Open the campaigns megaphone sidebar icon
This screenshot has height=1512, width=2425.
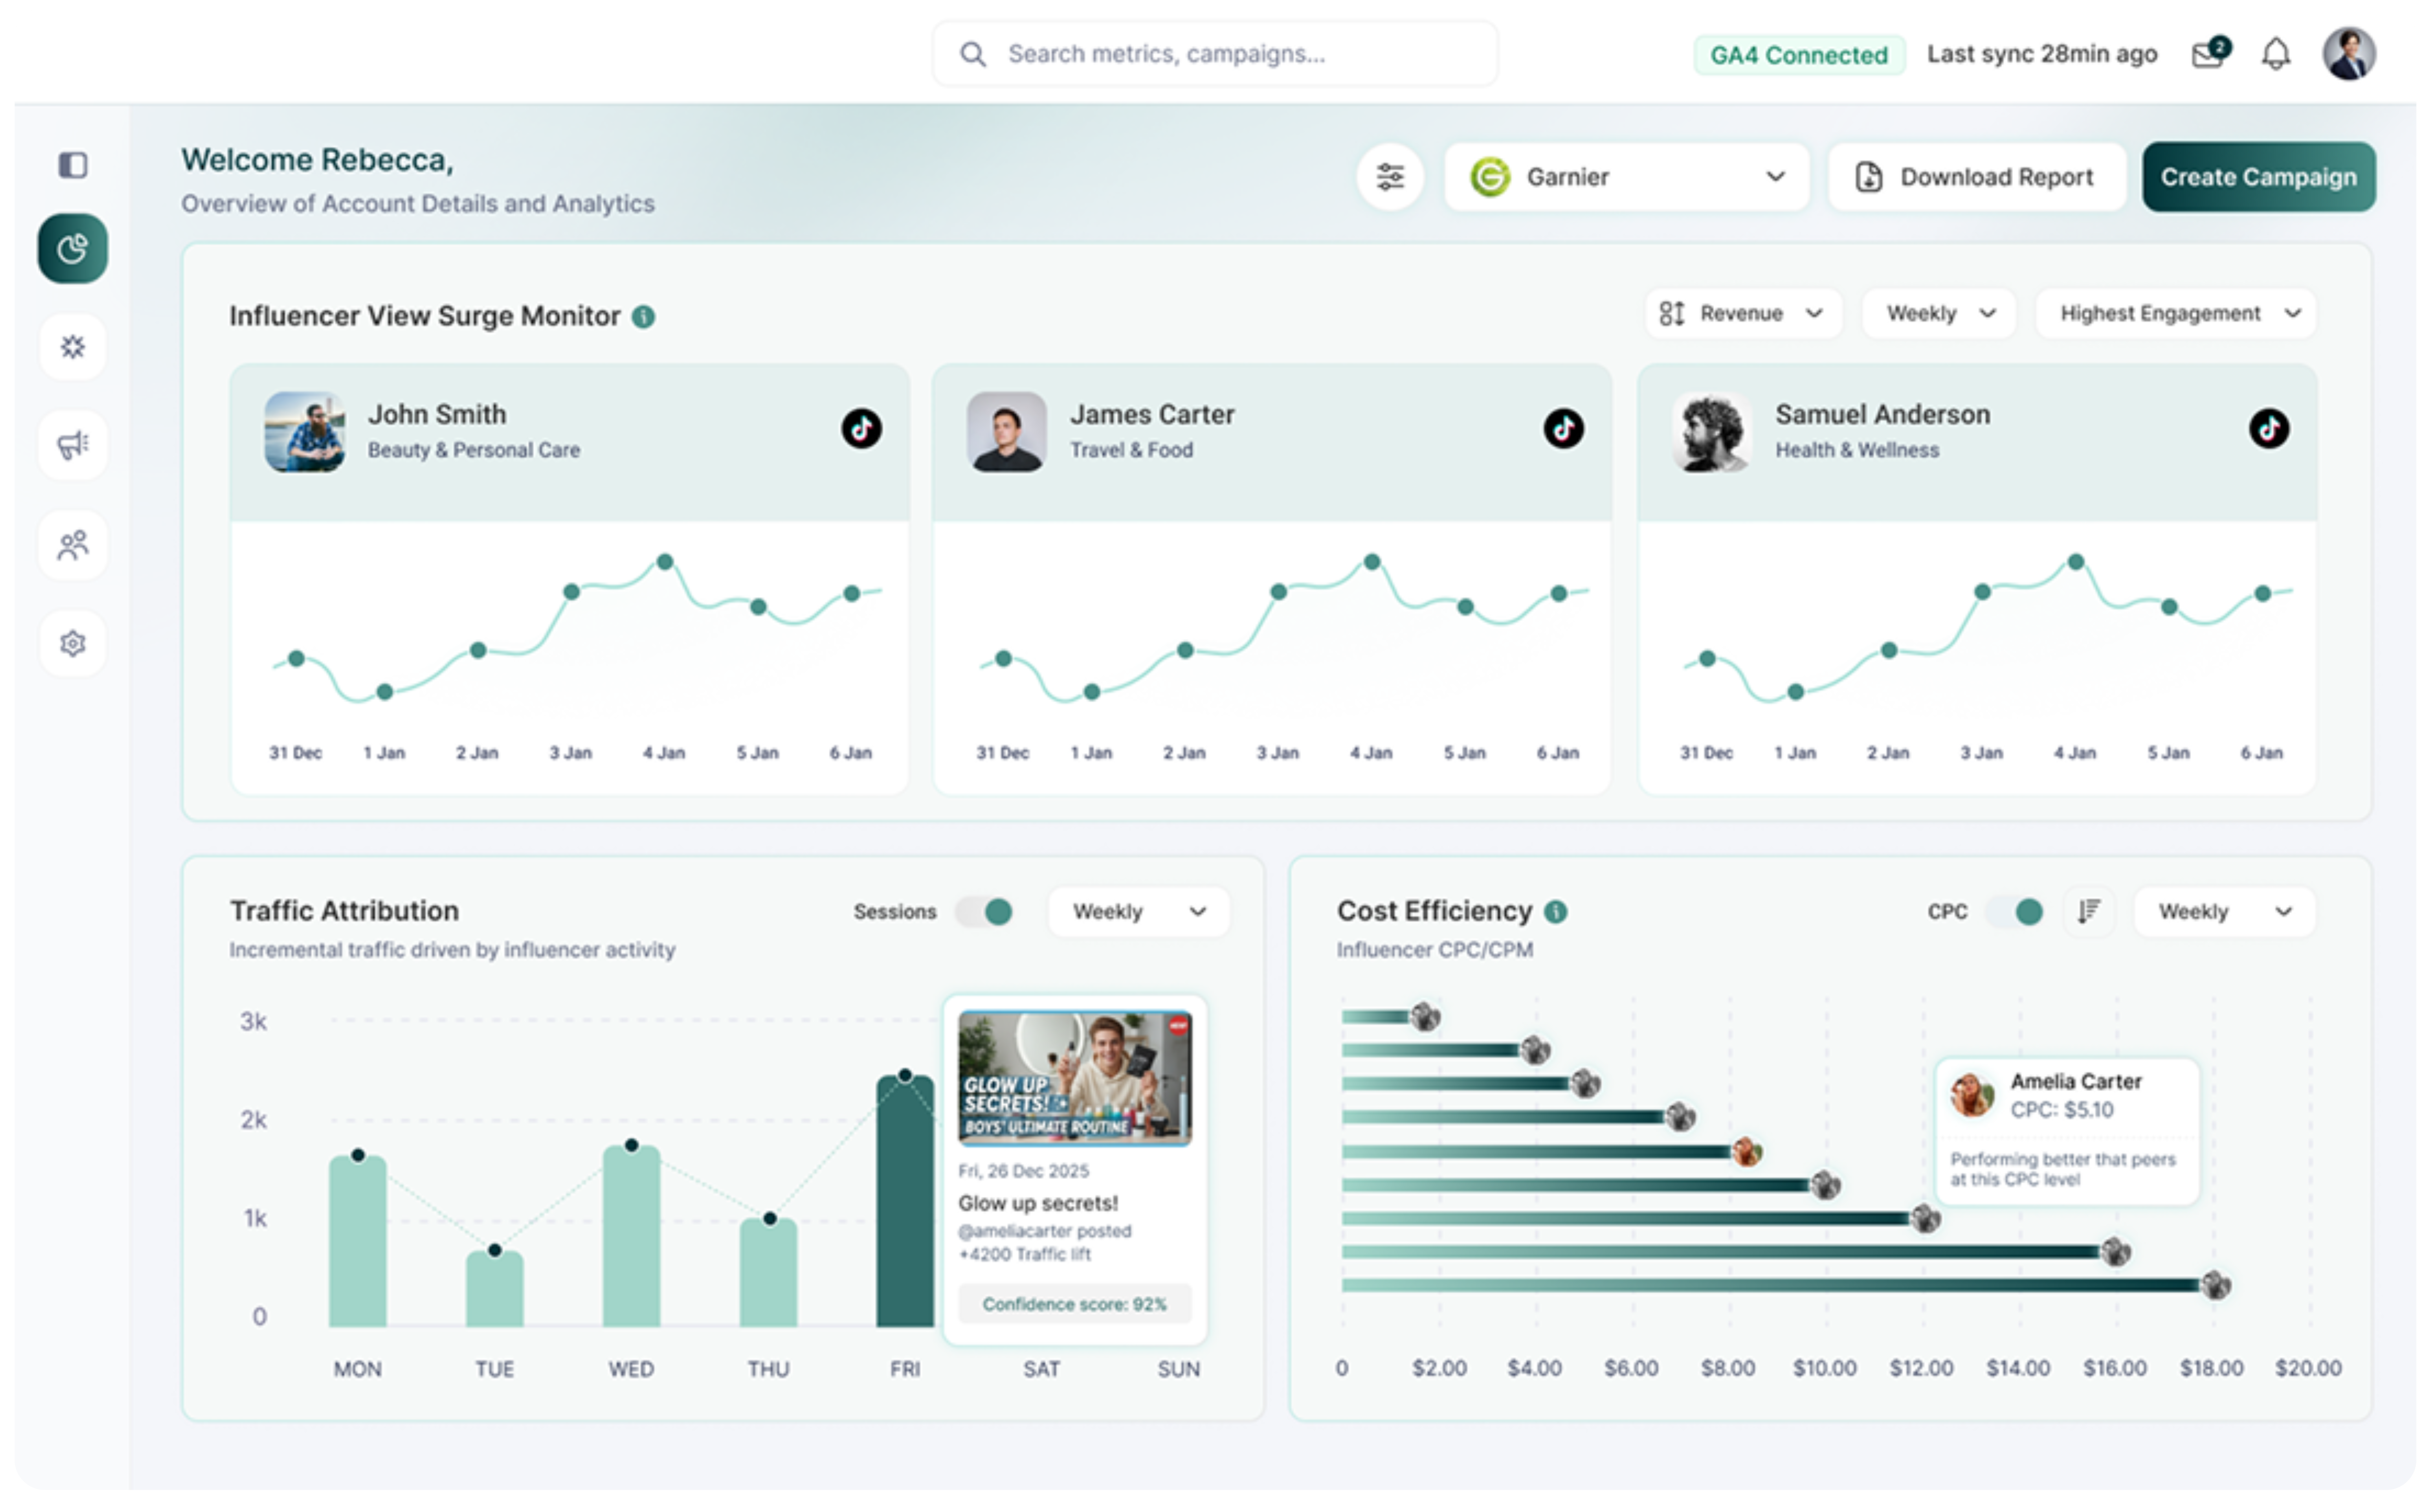point(73,445)
